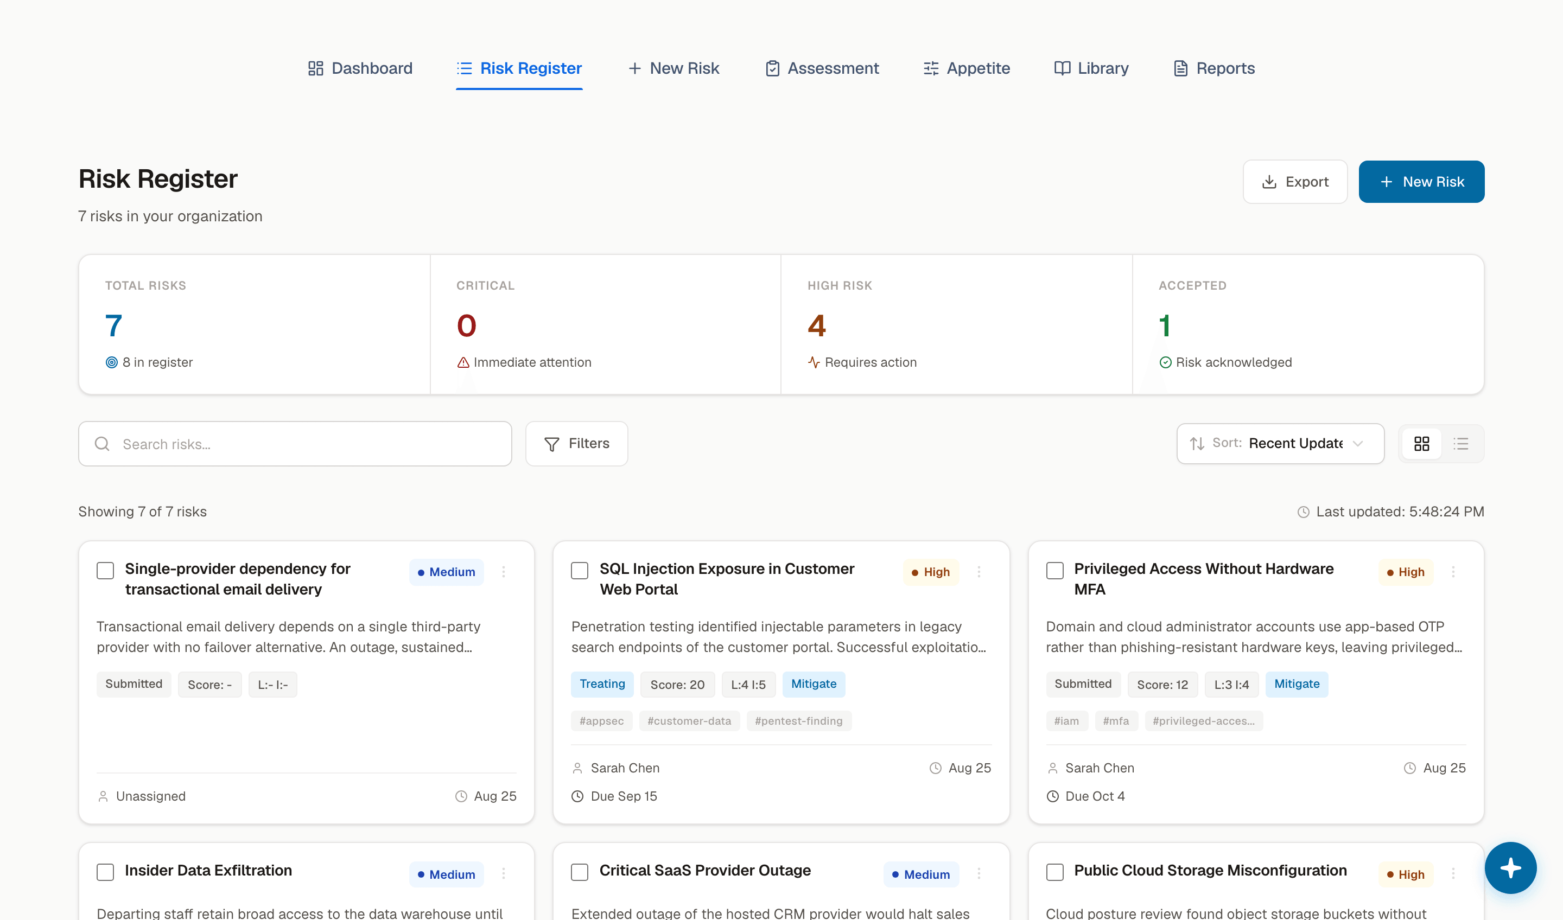Click the Medium badge on Single-provider dependency
The height and width of the screenshot is (920, 1563).
(447, 572)
